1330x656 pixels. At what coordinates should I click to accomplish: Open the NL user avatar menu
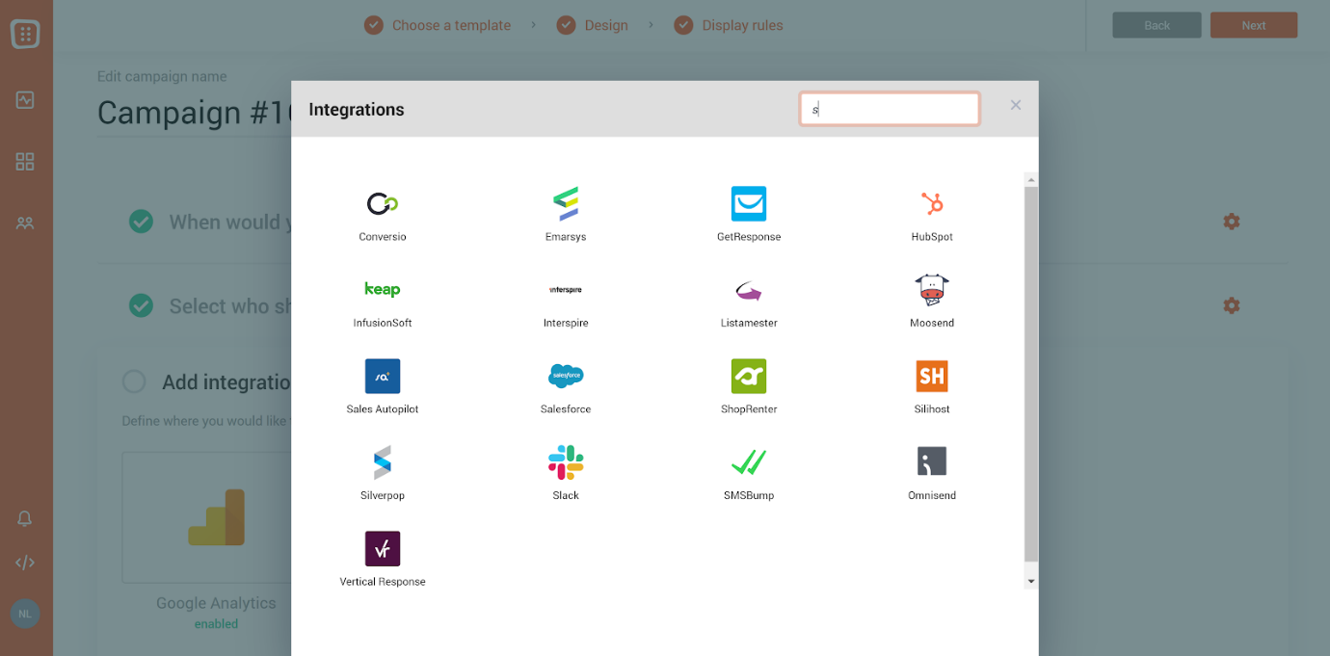[25, 614]
